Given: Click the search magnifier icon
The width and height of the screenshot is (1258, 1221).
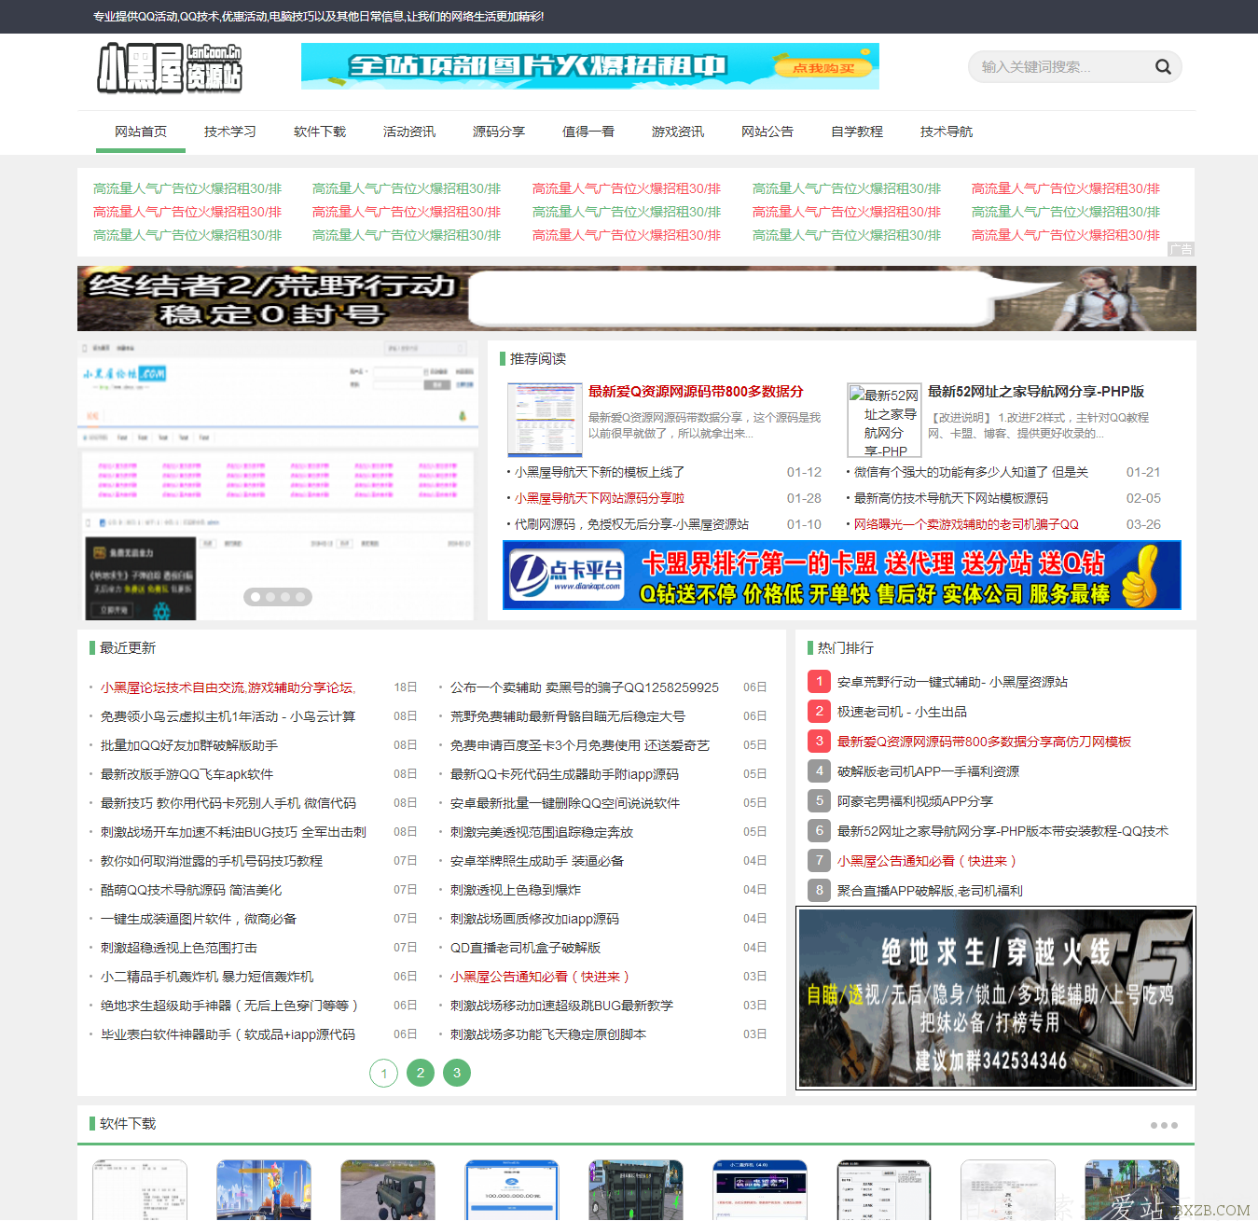Looking at the screenshot, I should pos(1163,66).
